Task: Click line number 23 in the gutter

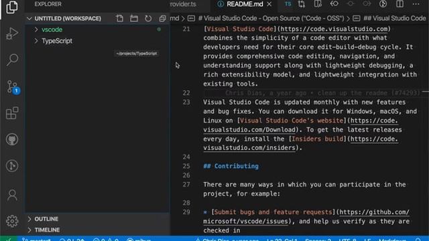Action: click(x=186, y=102)
